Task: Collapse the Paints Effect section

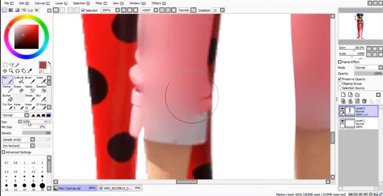Action: click(340, 62)
